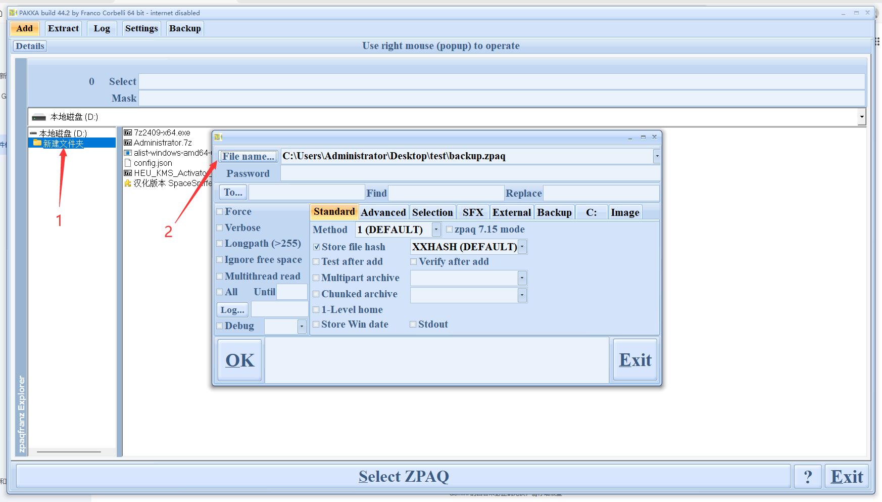Screen dimensions: 882x502
Task: Check zpaq 7.15 mode
Action: click(x=449, y=229)
